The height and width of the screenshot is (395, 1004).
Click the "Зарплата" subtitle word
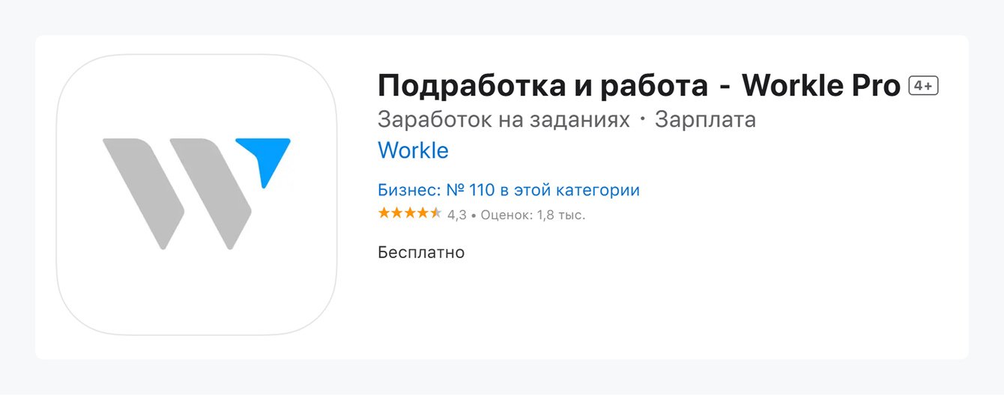point(705,120)
